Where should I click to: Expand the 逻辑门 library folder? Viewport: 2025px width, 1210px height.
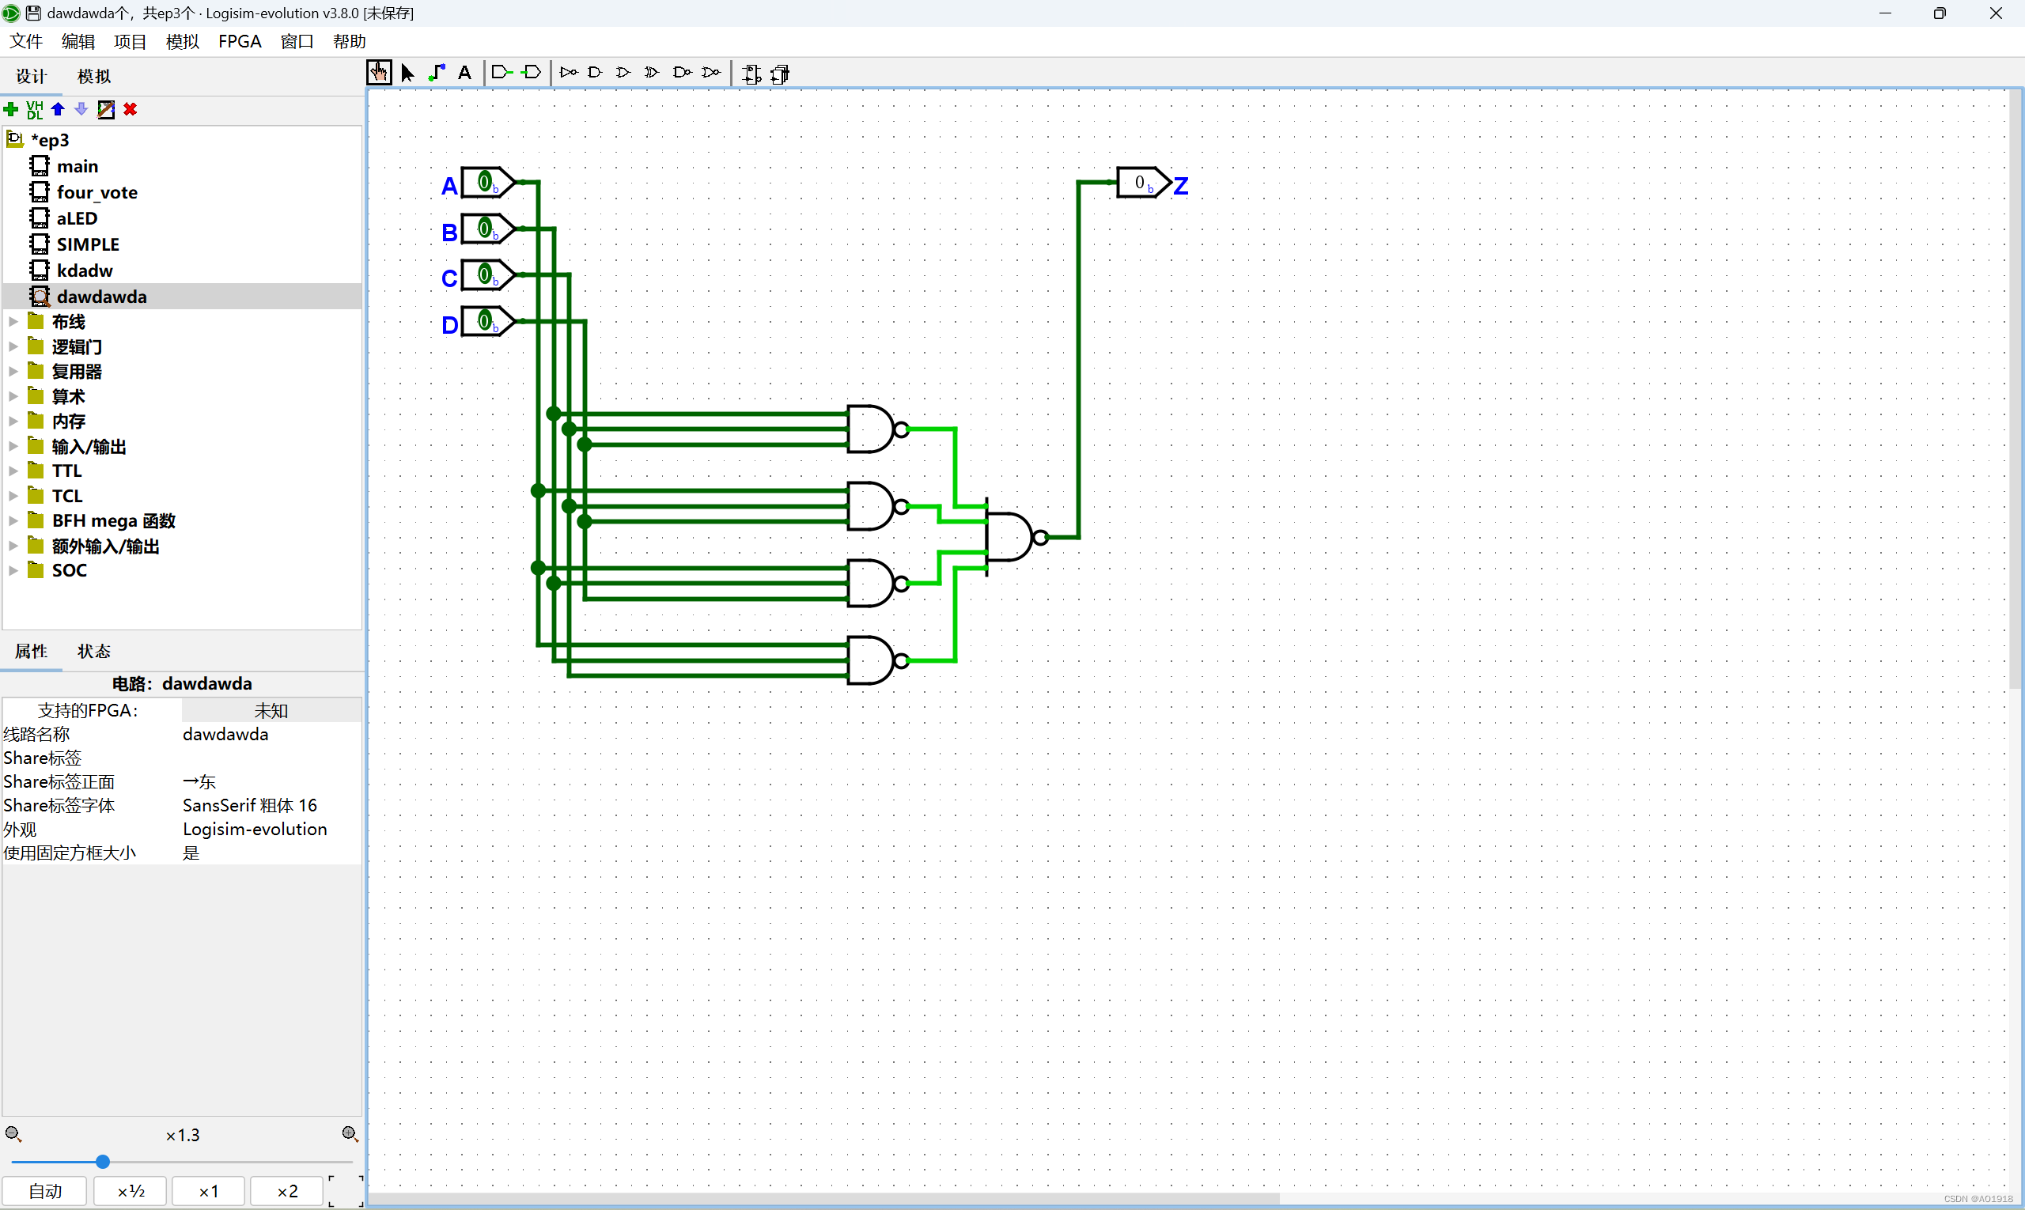[13, 346]
